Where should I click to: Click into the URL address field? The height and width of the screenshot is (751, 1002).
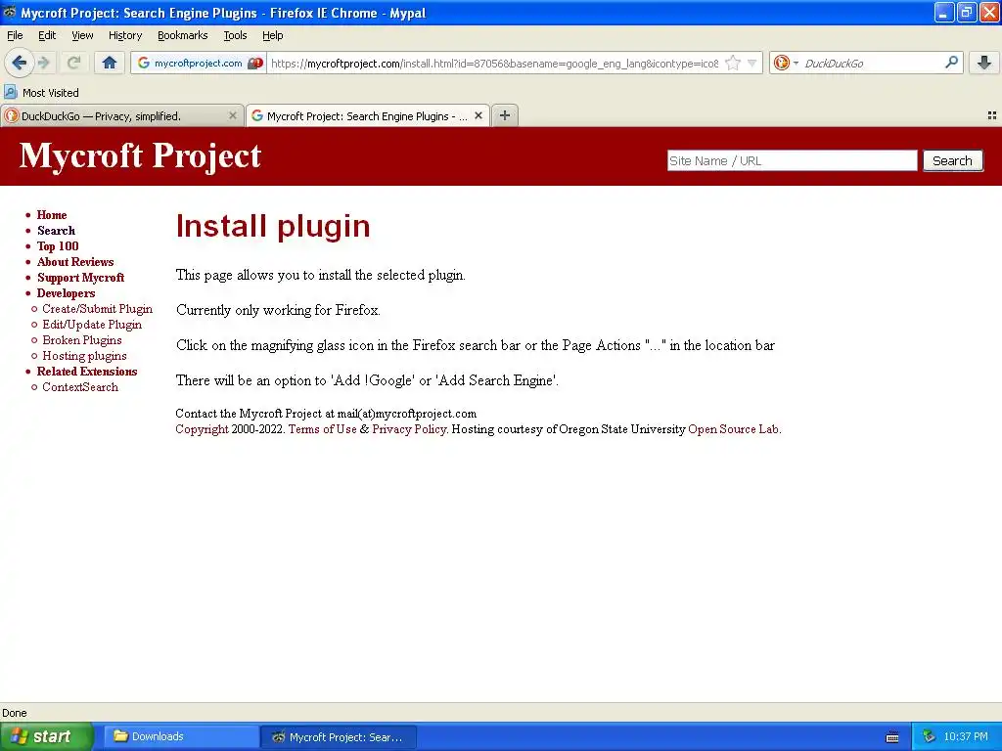click(494, 64)
